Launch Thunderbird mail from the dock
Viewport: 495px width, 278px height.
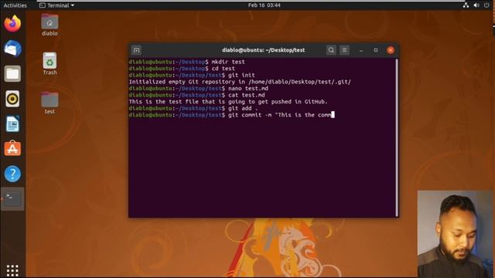12,49
